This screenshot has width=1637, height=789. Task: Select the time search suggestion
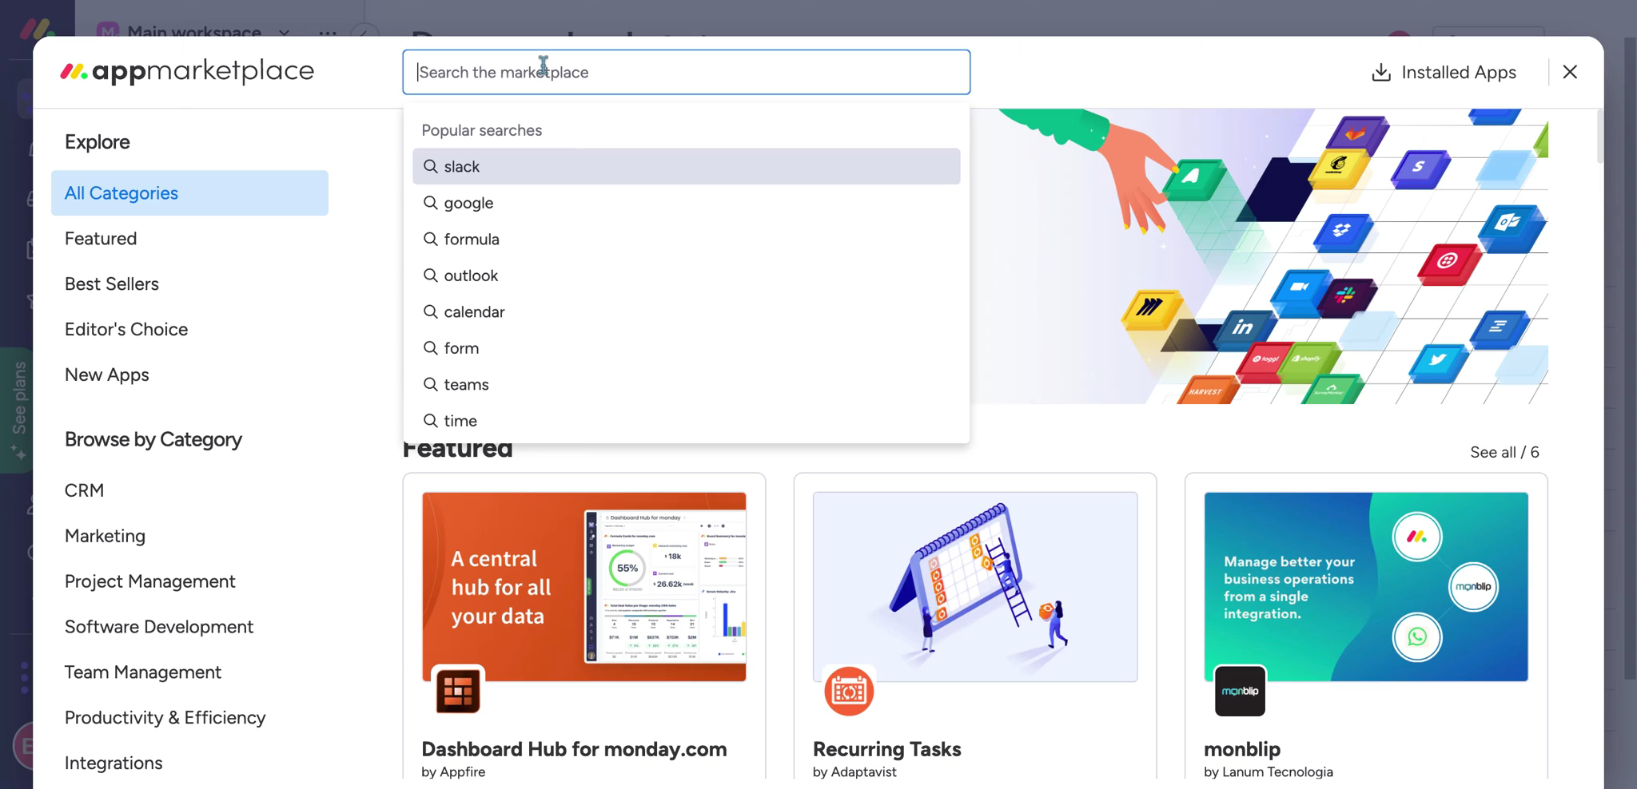click(686, 421)
